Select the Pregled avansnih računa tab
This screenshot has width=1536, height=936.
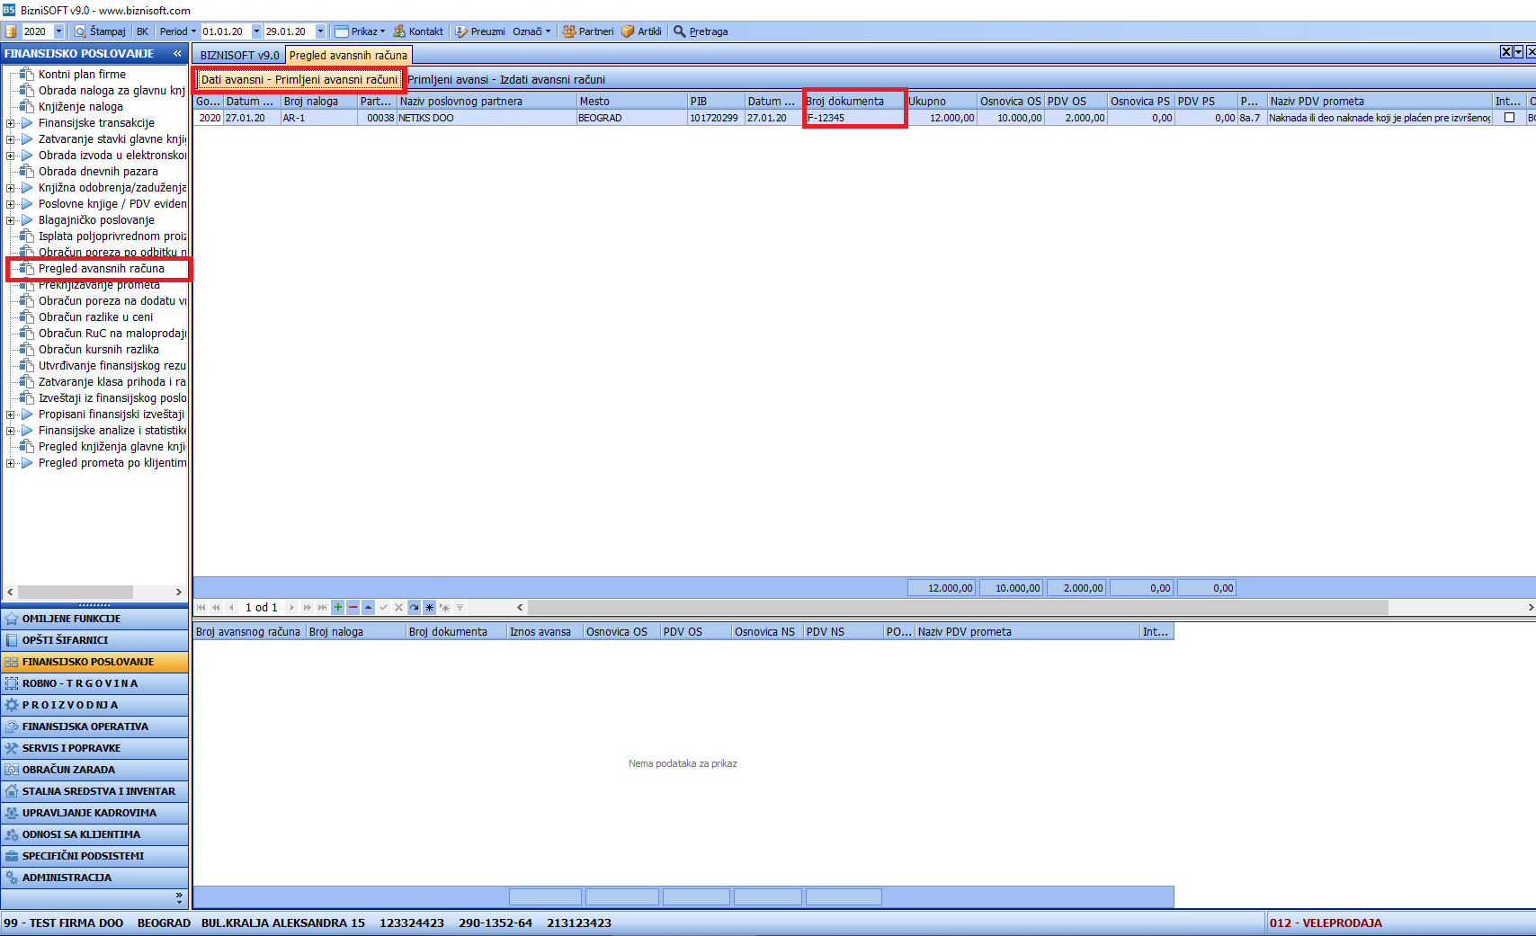(348, 56)
